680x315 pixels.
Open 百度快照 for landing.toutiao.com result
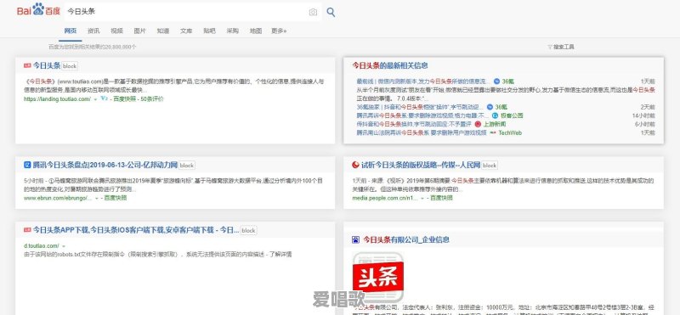tap(124, 99)
